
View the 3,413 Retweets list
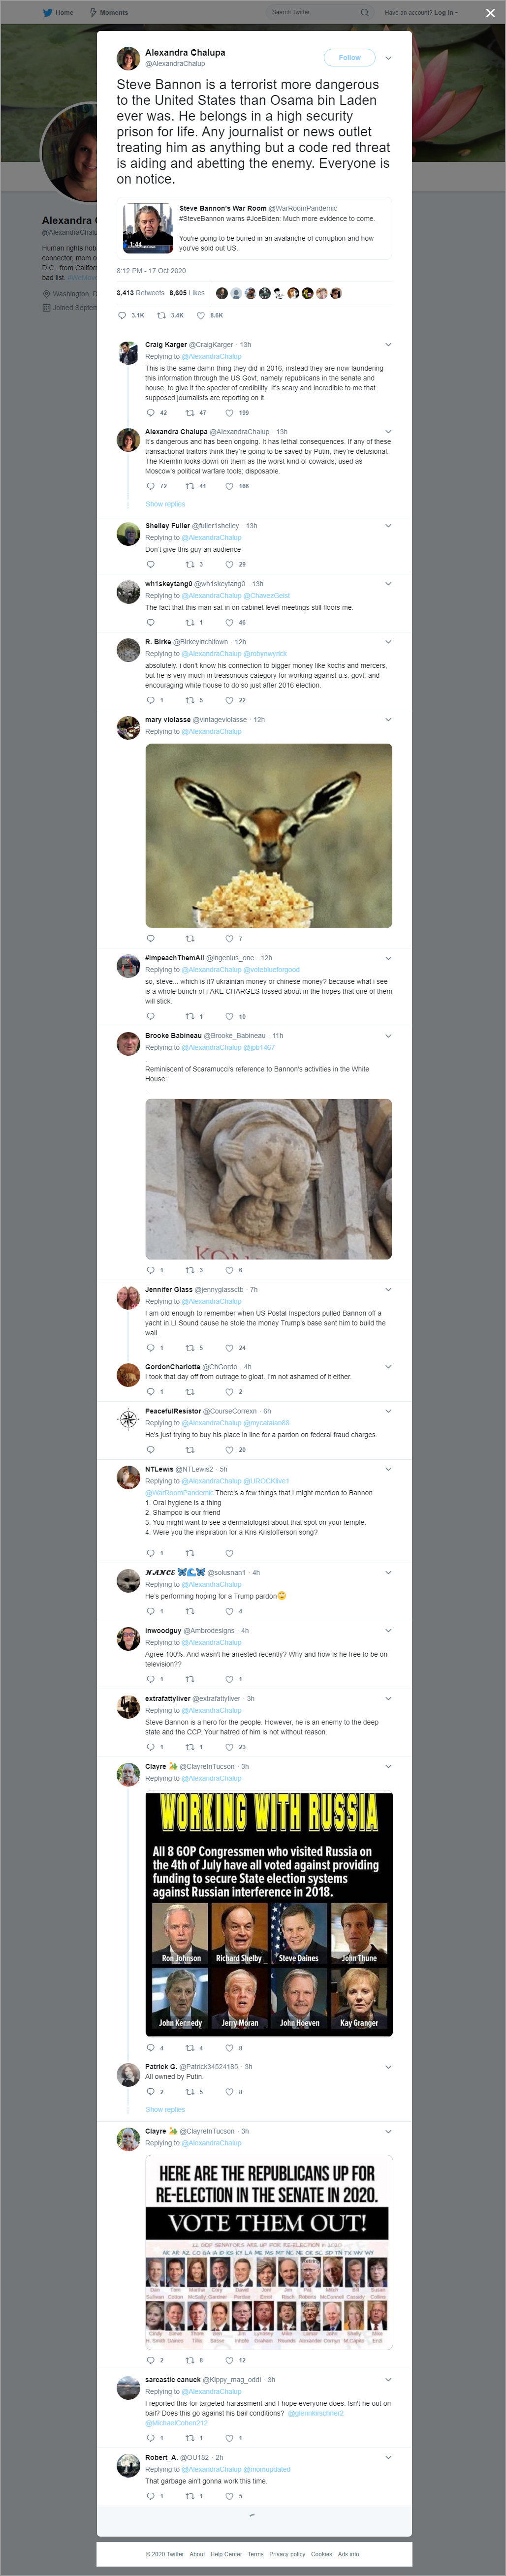tap(140, 293)
